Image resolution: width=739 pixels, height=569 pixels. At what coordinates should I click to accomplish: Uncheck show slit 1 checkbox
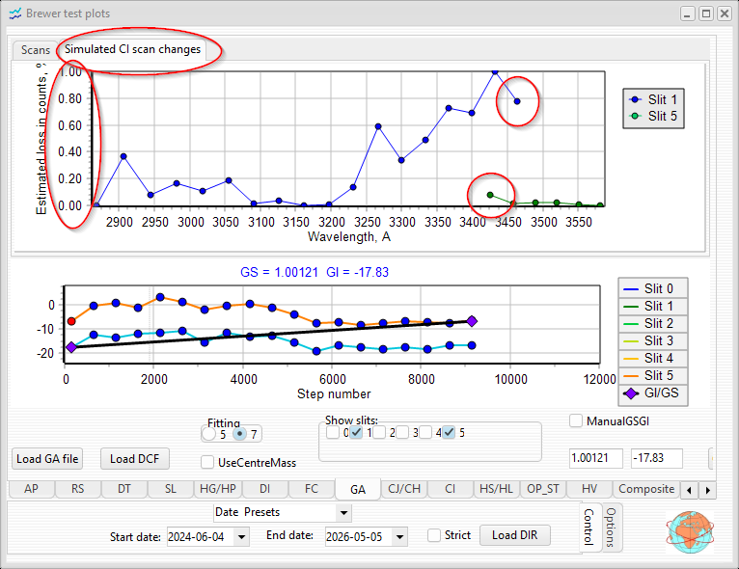pyautogui.click(x=356, y=432)
